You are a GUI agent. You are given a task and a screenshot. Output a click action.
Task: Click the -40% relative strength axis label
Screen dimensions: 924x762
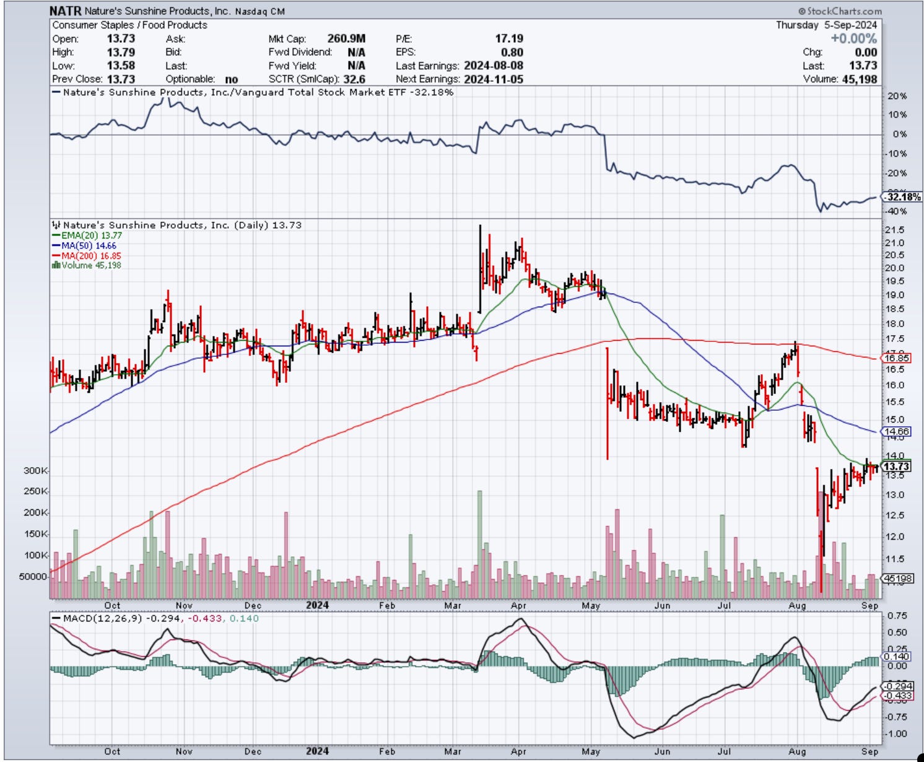(x=896, y=211)
